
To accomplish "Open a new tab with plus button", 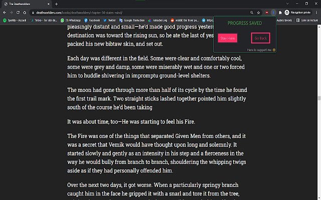I will pyautogui.click(x=56, y=4).
